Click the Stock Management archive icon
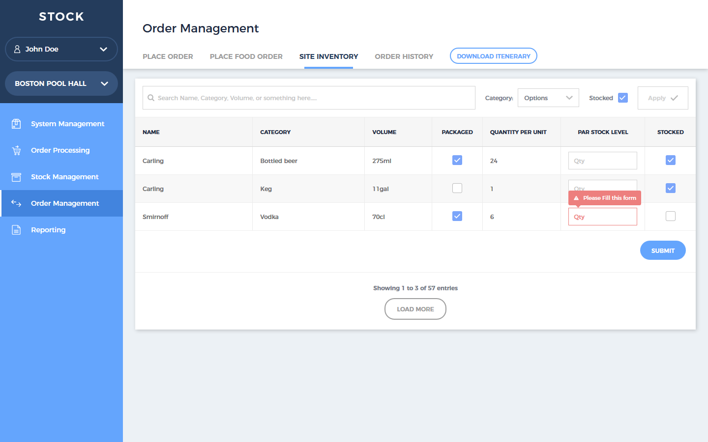The width and height of the screenshot is (708, 442). click(x=16, y=177)
